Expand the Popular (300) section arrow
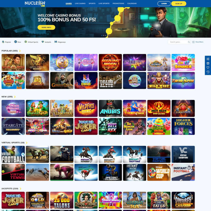Image resolution: width=211 pixels, height=211 pixels. (20, 51)
